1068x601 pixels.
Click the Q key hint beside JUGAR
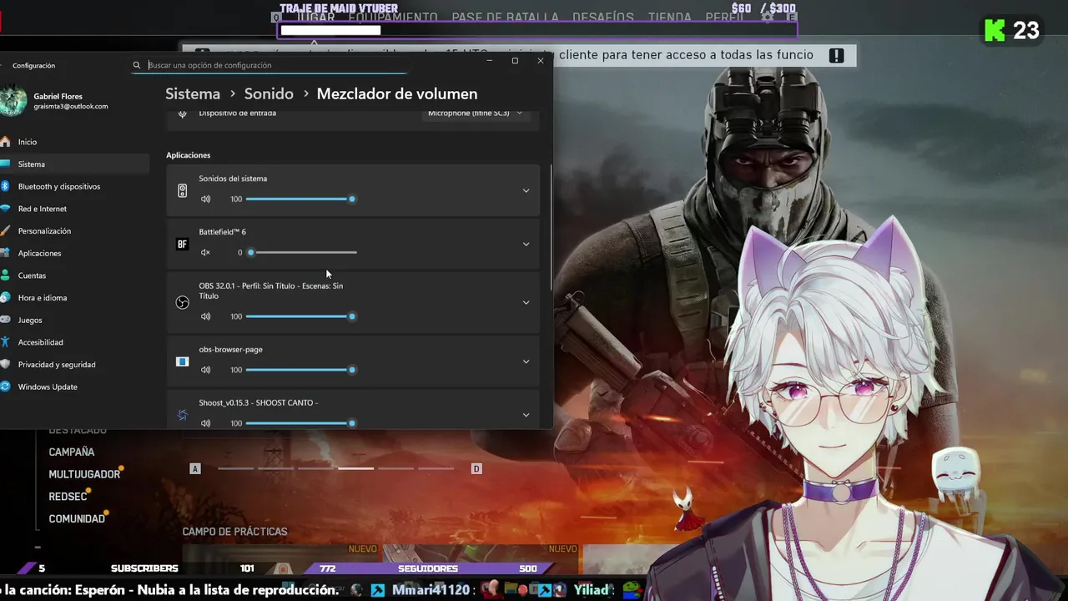click(277, 18)
